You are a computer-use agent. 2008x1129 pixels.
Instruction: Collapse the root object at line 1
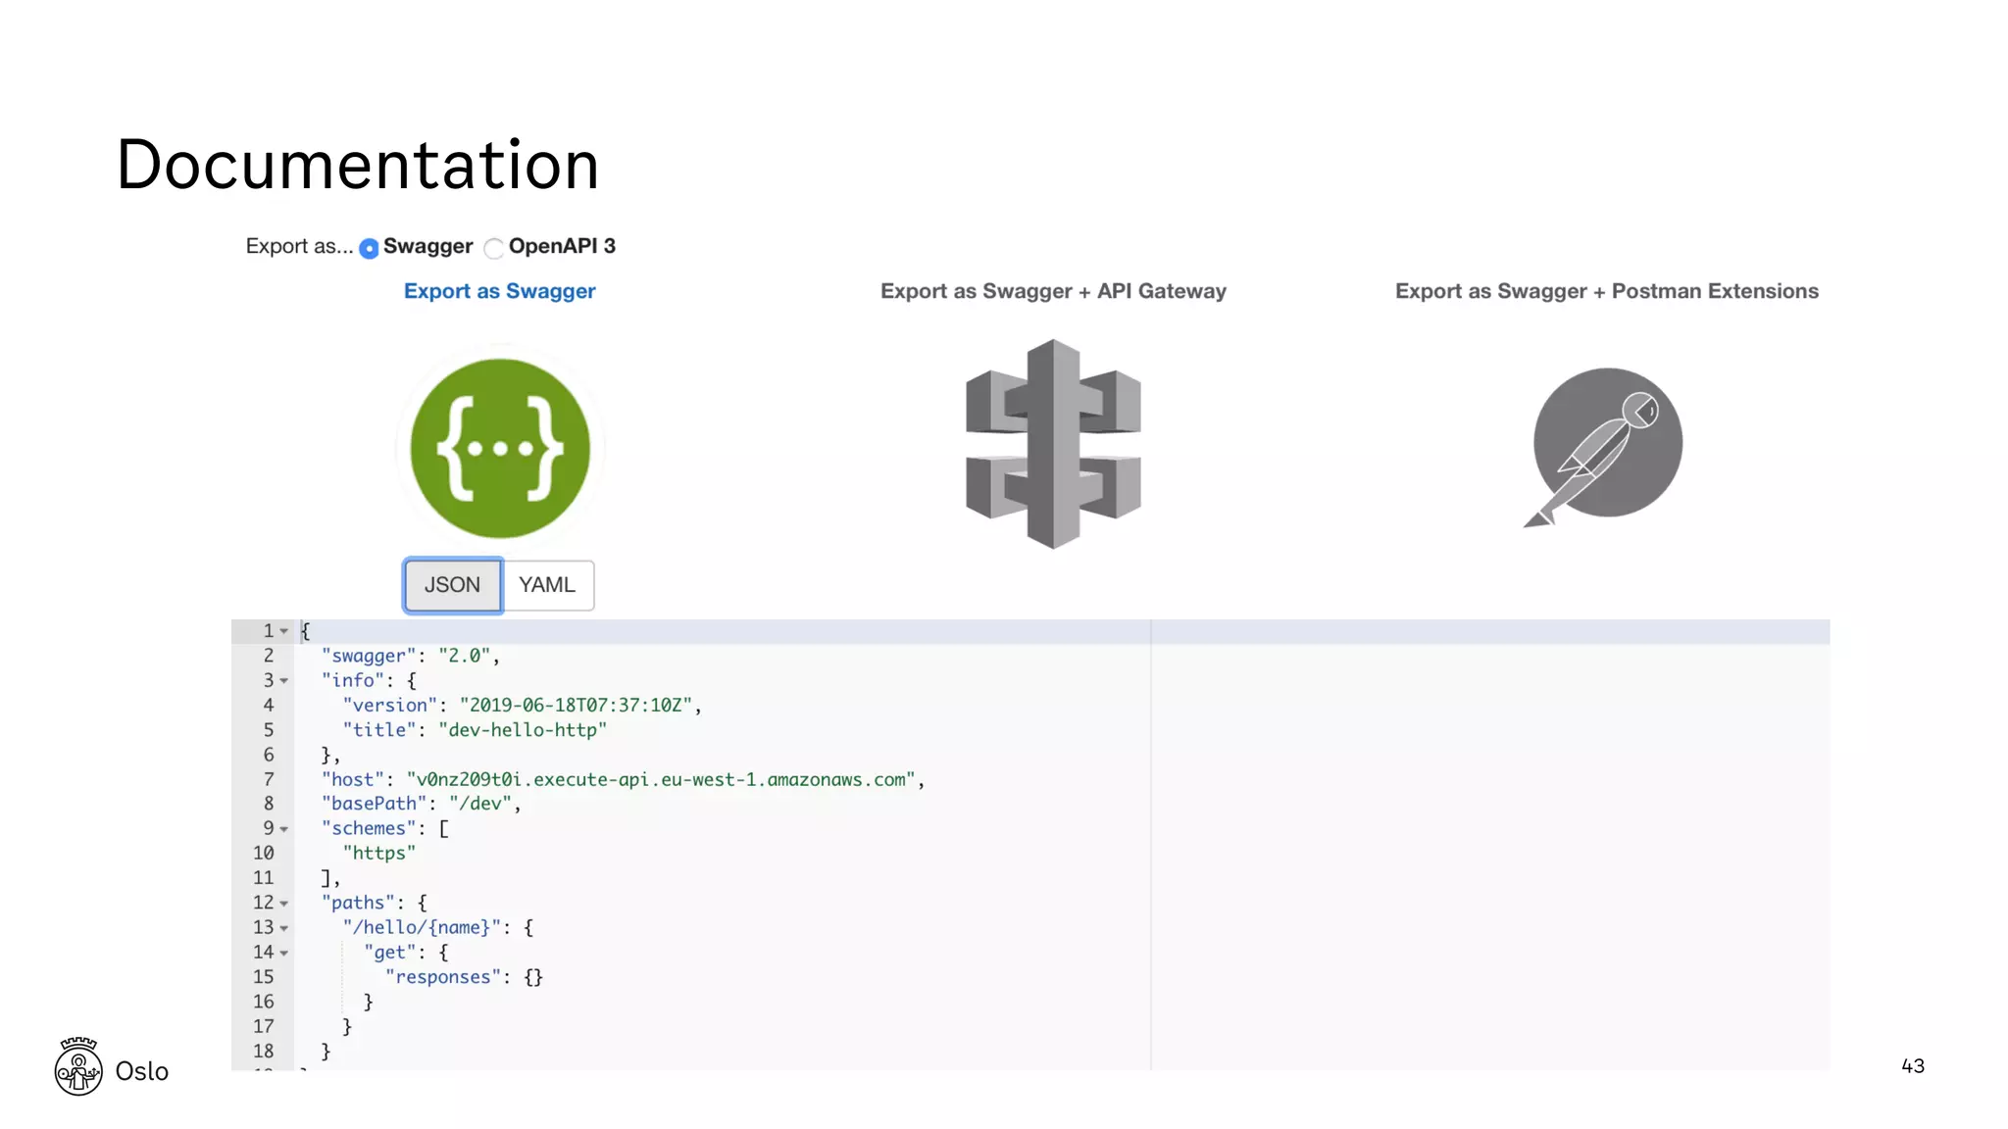[x=284, y=631]
